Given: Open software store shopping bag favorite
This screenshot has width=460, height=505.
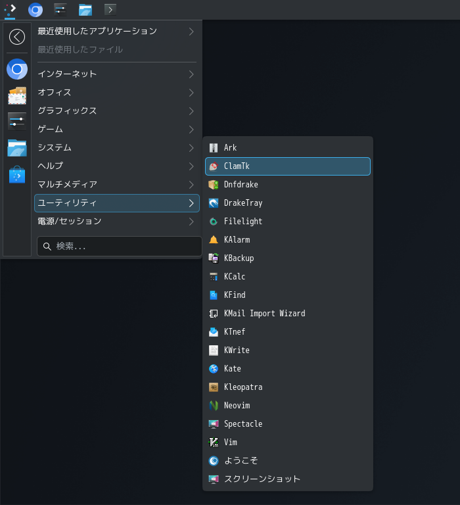Looking at the screenshot, I should (17, 174).
